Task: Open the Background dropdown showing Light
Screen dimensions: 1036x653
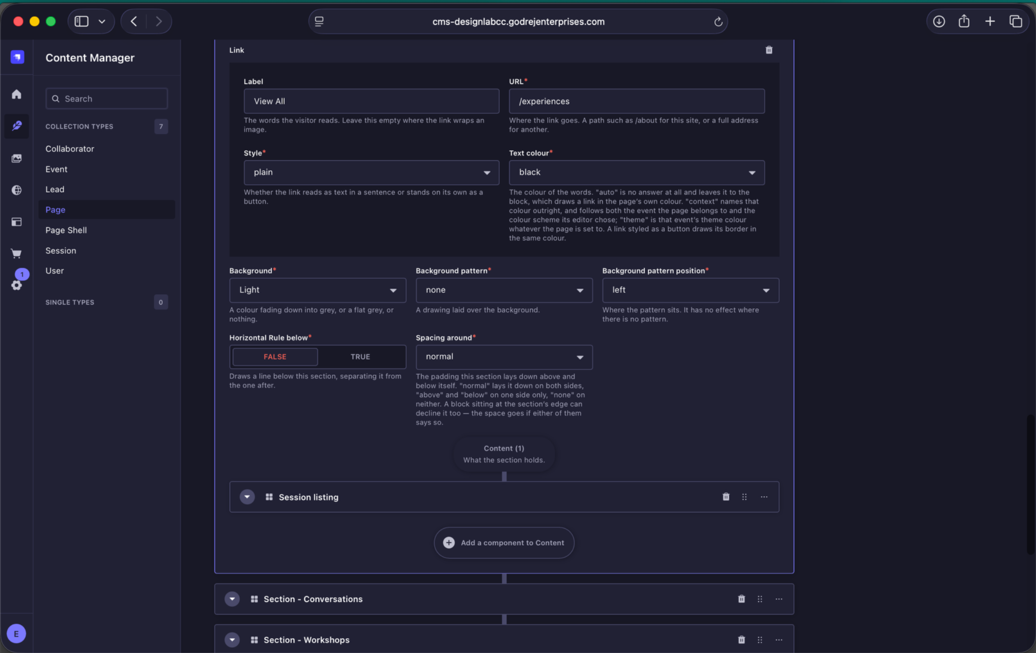Action: 317,290
